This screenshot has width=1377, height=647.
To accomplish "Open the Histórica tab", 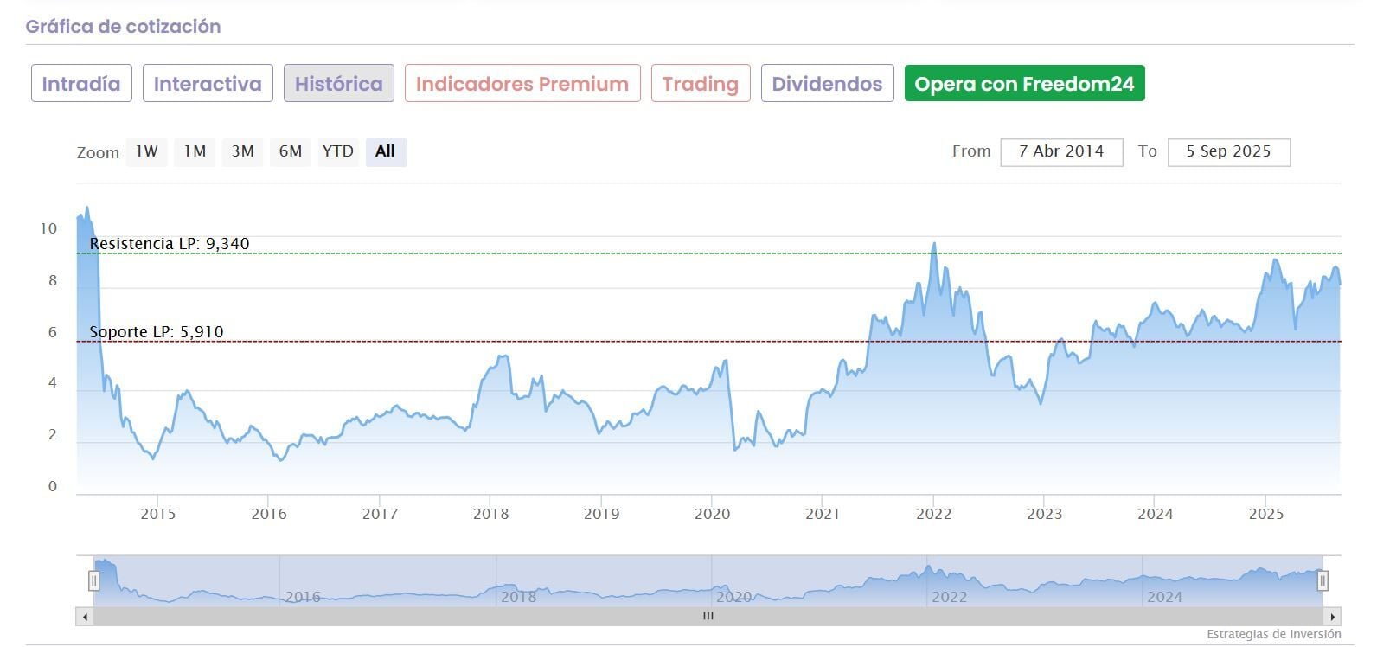I will 338,84.
